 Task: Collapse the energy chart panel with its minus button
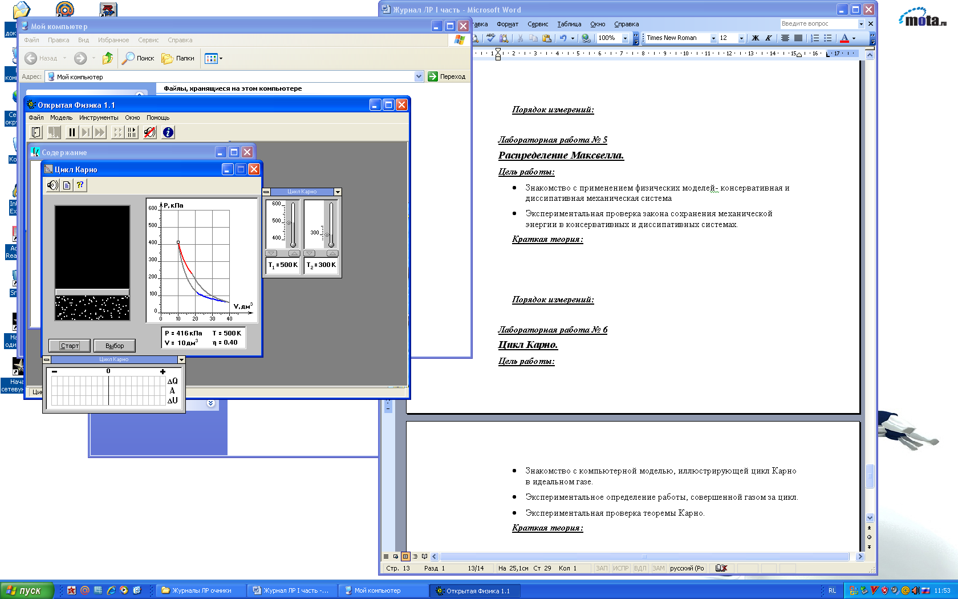tap(47, 359)
